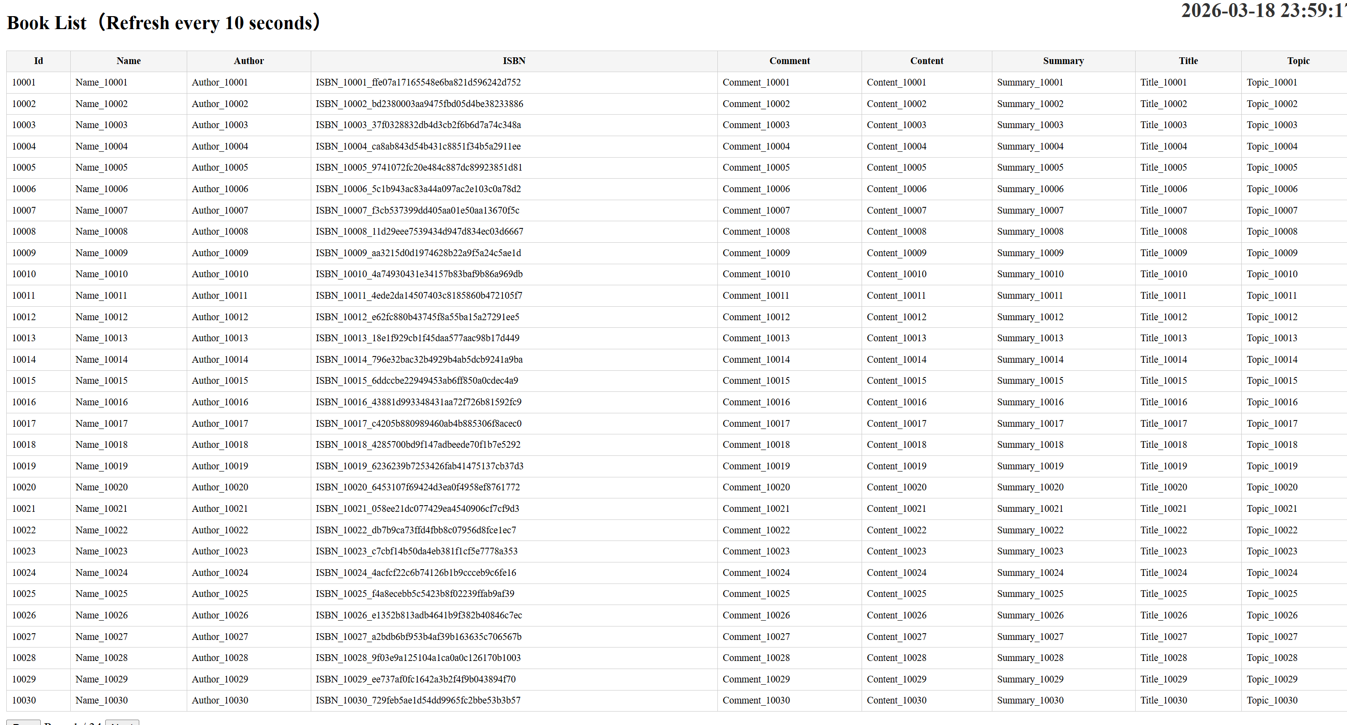Select the Id cell 10017
Screen dimensions: 1347x725
click(38, 423)
